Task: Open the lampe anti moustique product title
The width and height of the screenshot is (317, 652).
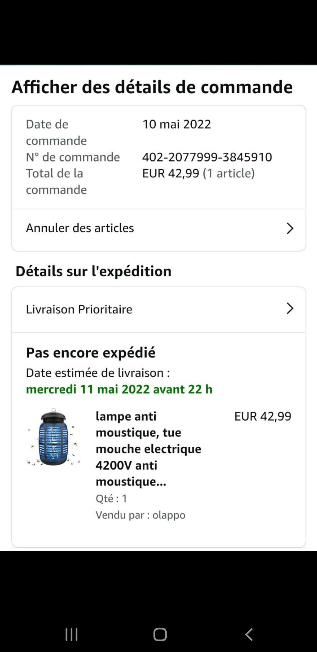Action: tap(148, 448)
